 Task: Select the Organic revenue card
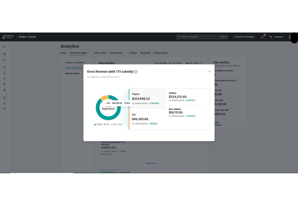click(148, 99)
